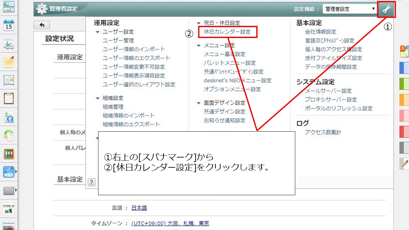Click the 日本語 language link
Screen dimensions: 409x230
[139, 208]
